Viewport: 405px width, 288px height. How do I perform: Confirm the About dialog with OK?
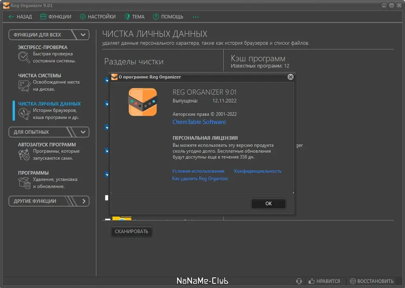pyautogui.click(x=269, y=203)
